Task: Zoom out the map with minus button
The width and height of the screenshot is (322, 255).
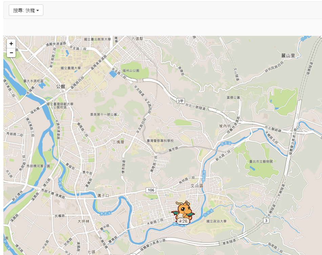Action: click(x=11, y=53)
